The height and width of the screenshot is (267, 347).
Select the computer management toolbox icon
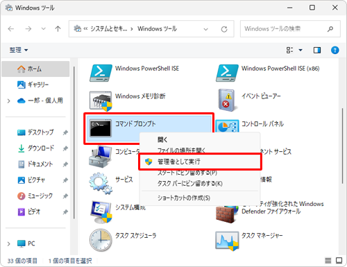tap(101, 156)
